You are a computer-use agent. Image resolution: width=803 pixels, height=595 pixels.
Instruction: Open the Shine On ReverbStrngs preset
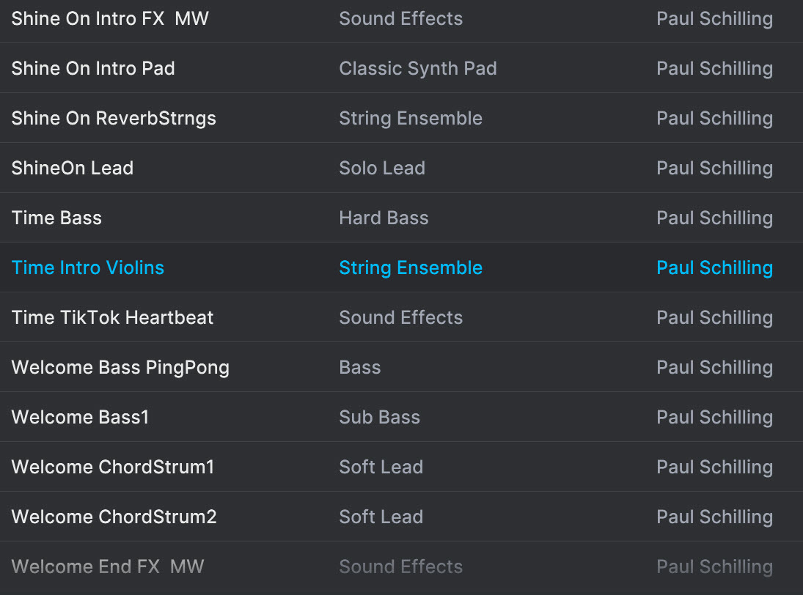[x=402, y=118]
